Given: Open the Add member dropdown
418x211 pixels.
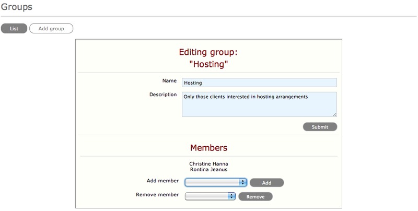Looking at the screenshot, I should coord(216,182).
